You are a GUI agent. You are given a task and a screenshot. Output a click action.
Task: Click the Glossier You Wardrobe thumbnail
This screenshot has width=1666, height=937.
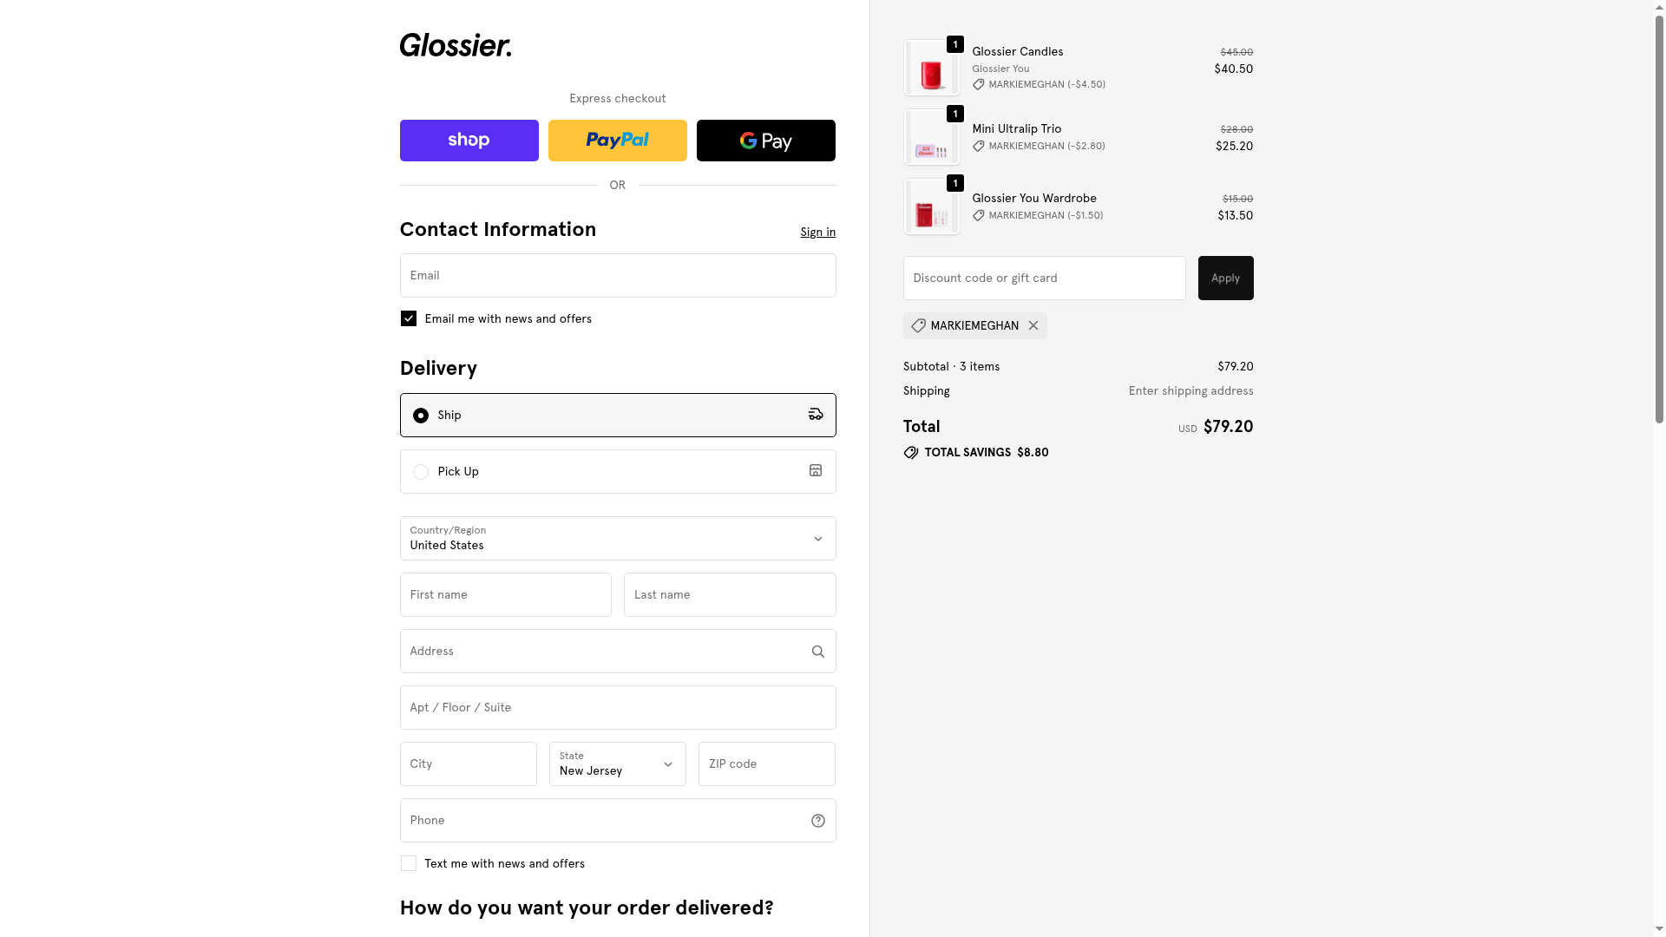(931, 207)
